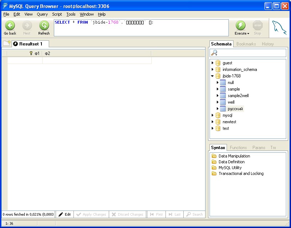Jump to First row button
Viewport: 291px width, 228px height.
coord(156,215)
